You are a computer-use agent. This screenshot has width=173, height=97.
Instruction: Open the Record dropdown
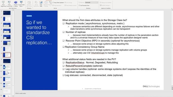coord(50,4)
